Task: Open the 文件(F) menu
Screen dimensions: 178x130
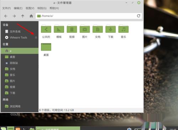Action: pyautogui.click(x=6, y=8)
